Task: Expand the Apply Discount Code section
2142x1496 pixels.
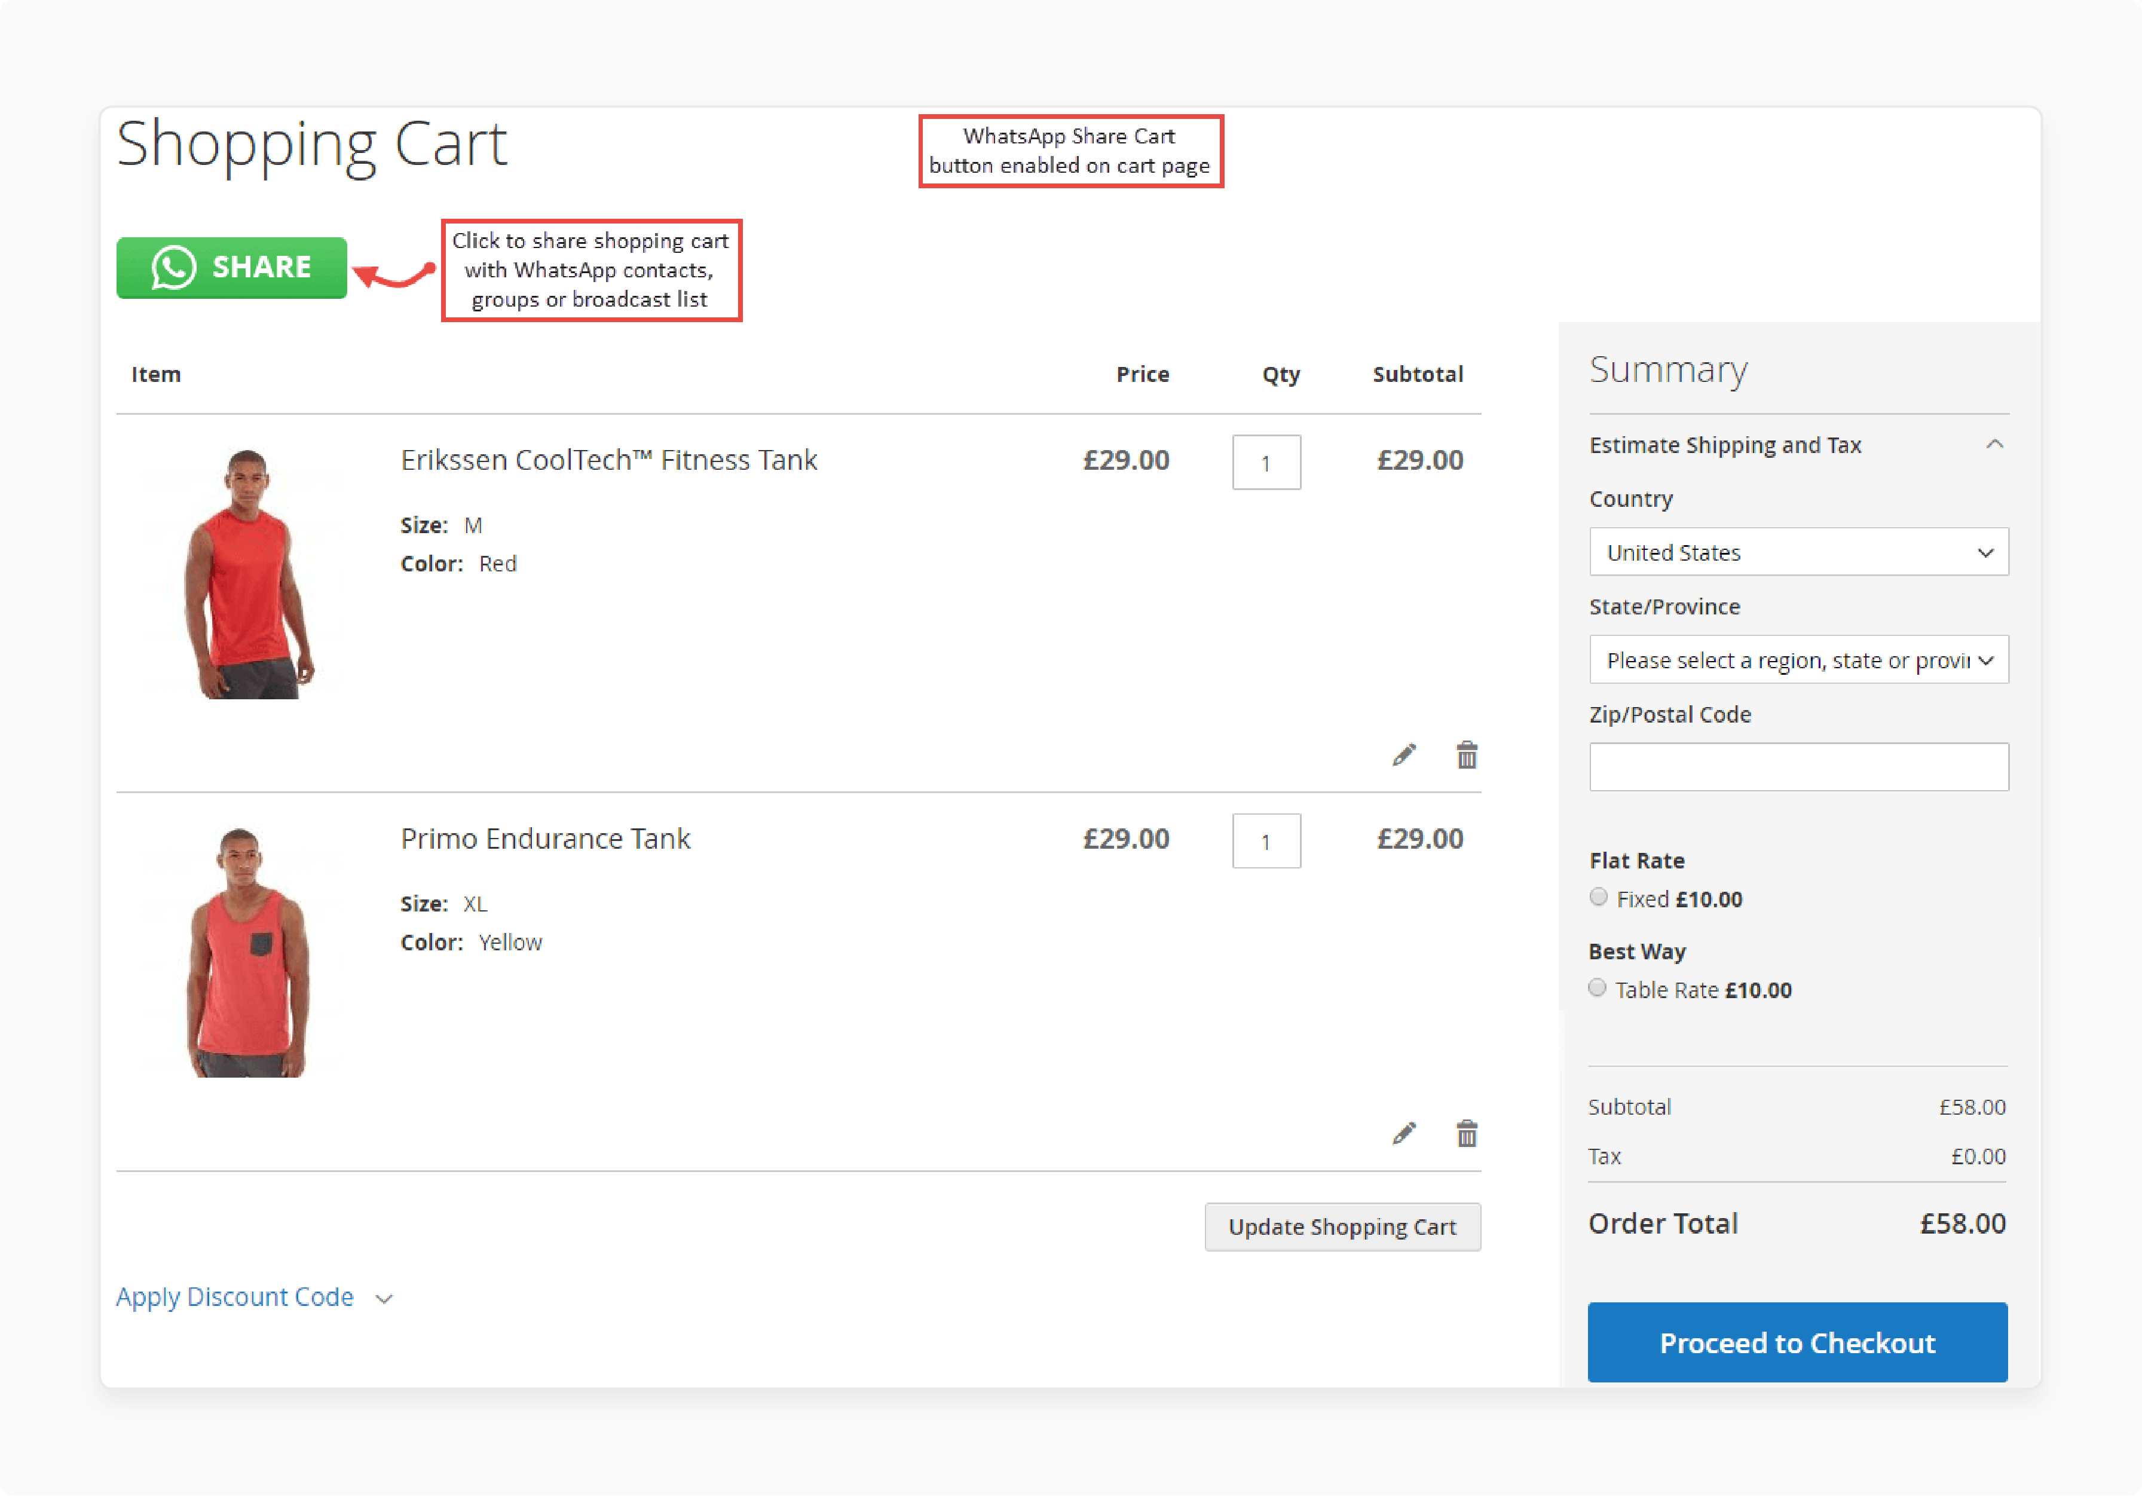Action: tap(255, 1297)
